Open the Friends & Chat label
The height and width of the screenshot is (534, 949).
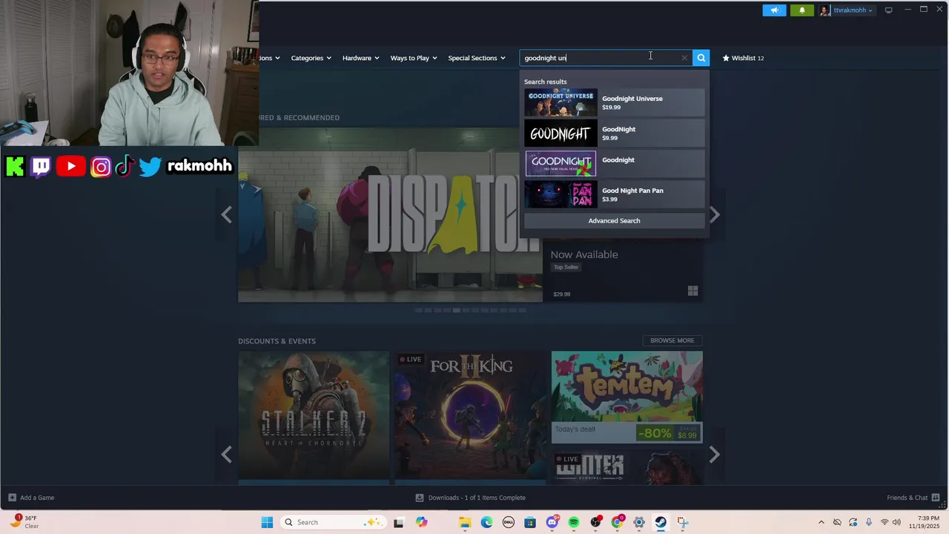pos(907,498)
